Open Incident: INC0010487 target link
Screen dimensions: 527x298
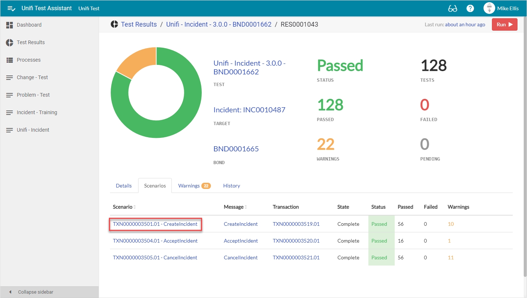click(249, 110)
